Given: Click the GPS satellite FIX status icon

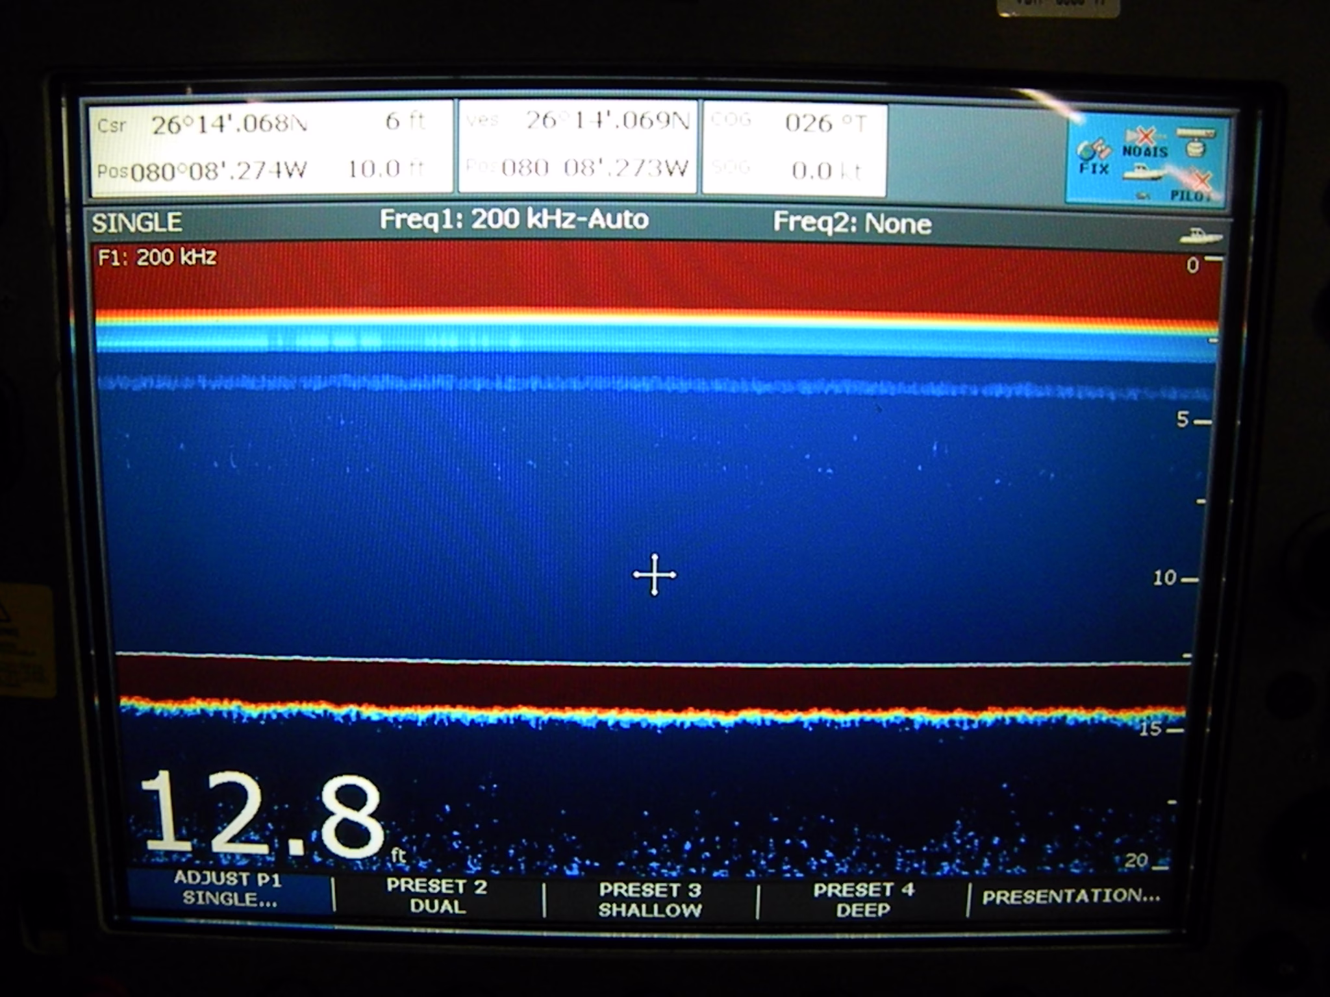Looking at the screenshot, I should tap(1094, 157).
